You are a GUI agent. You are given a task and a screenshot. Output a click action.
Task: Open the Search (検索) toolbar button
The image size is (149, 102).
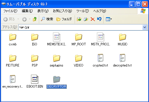coord(47,19)
